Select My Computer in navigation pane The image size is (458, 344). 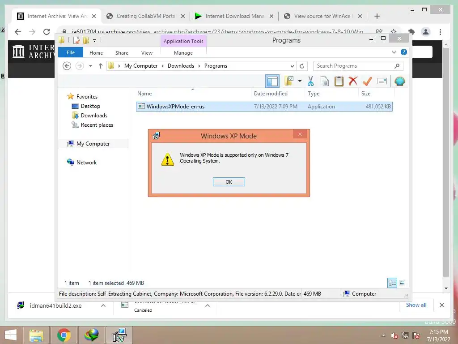[x=93, y=144]
